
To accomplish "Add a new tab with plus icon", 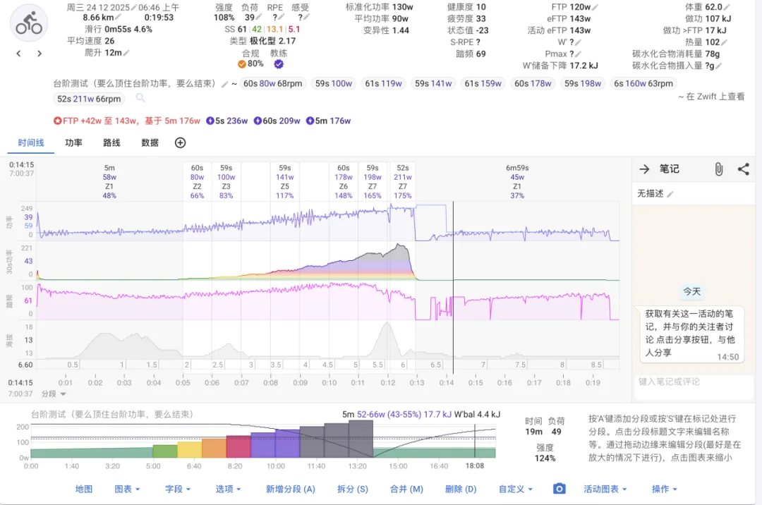I will pyautogui.click(x=180, y=142).
